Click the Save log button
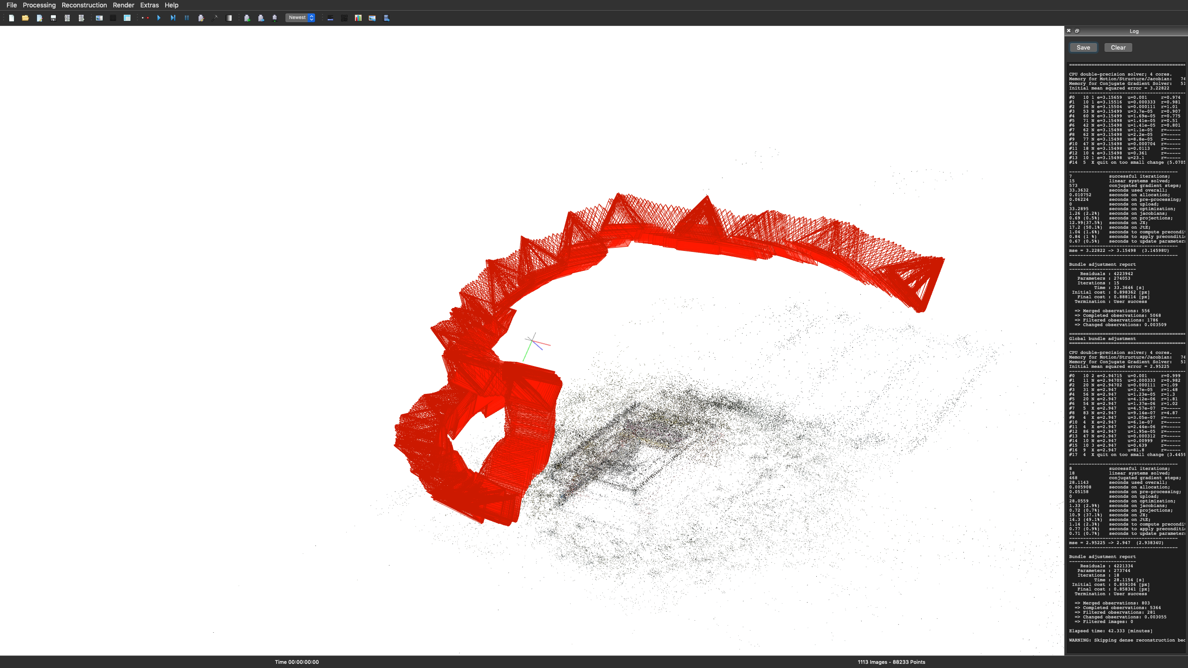 pos(1083,48)
